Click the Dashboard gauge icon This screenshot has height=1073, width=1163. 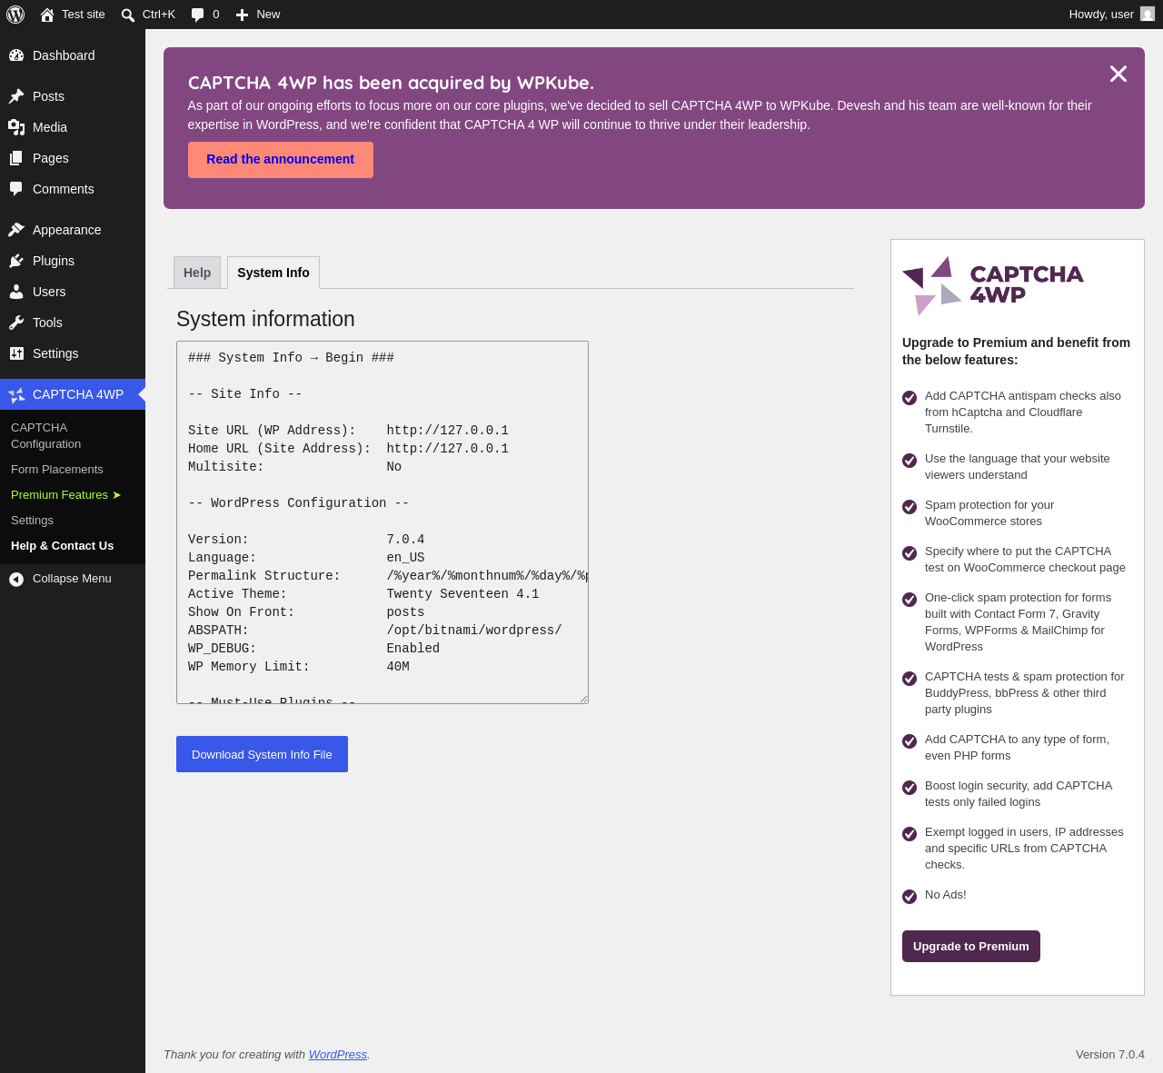click(16, 55)
